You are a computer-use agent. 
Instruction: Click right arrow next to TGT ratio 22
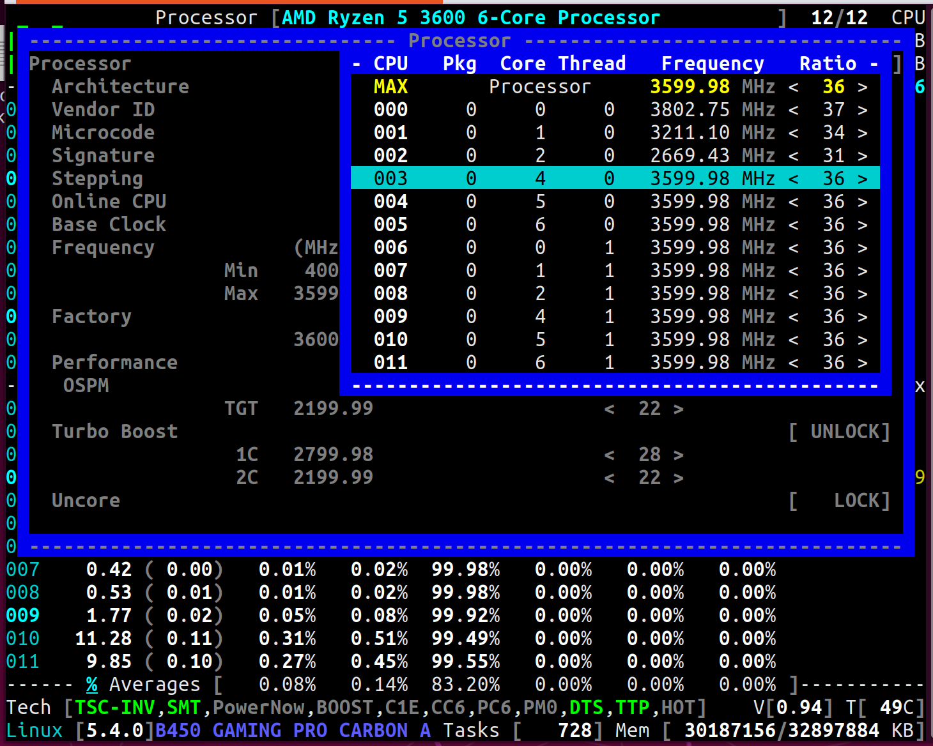tap(678, 409)
